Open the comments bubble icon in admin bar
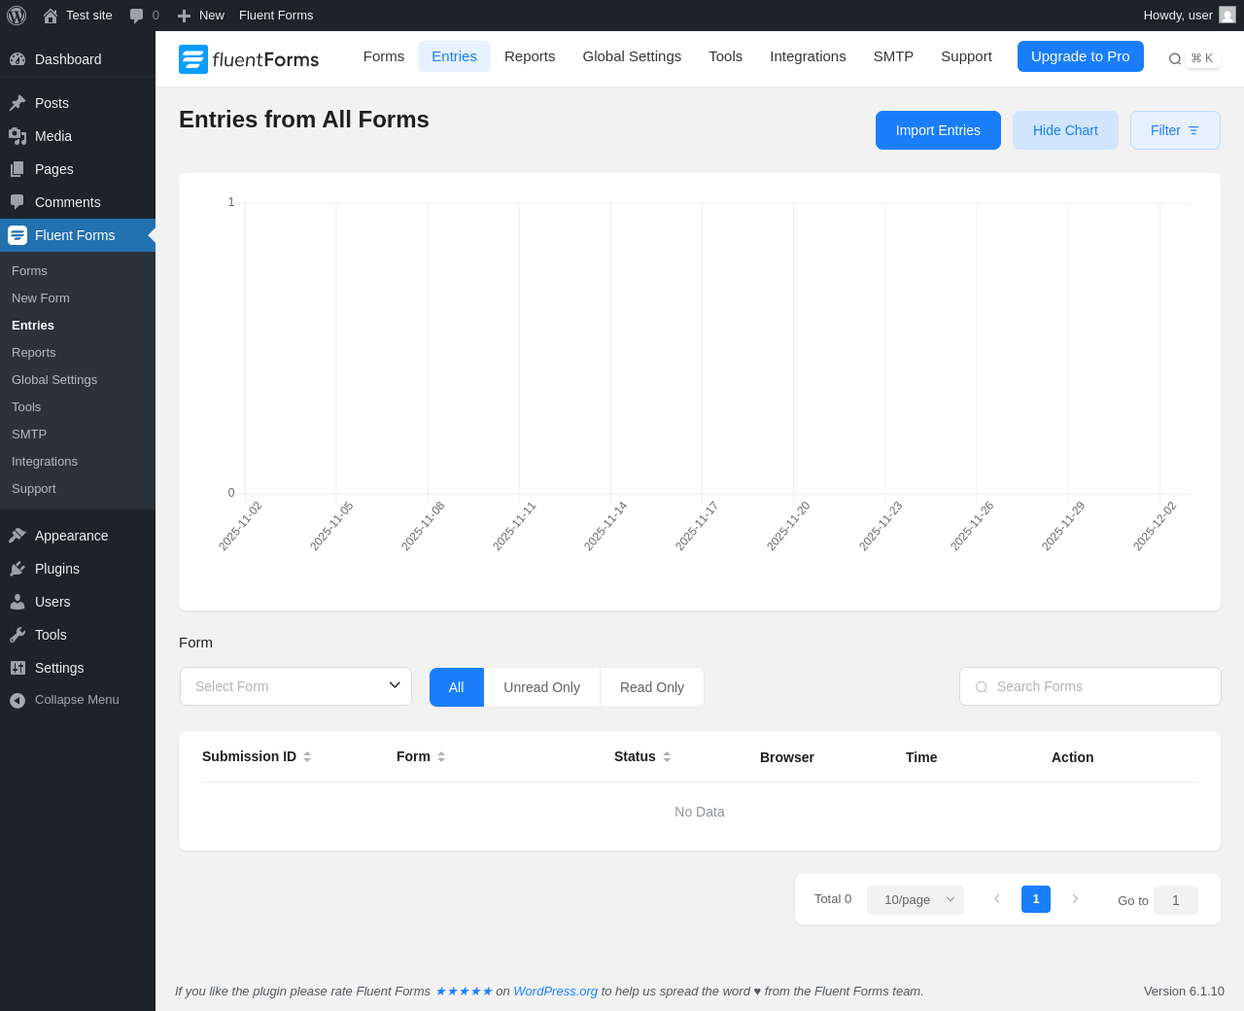 (137, 16)
